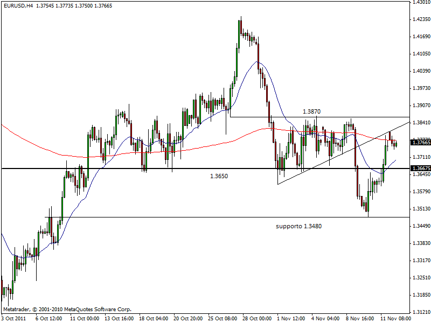Click the 1.3650 level label

tap(219, 176)
